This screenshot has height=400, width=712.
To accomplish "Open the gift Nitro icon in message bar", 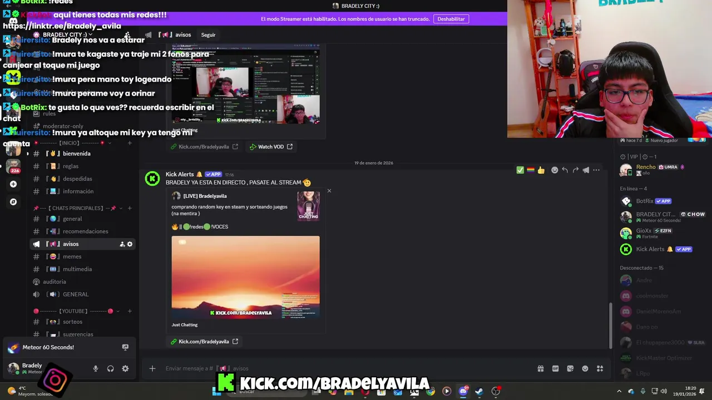I will tap(540, 368).
